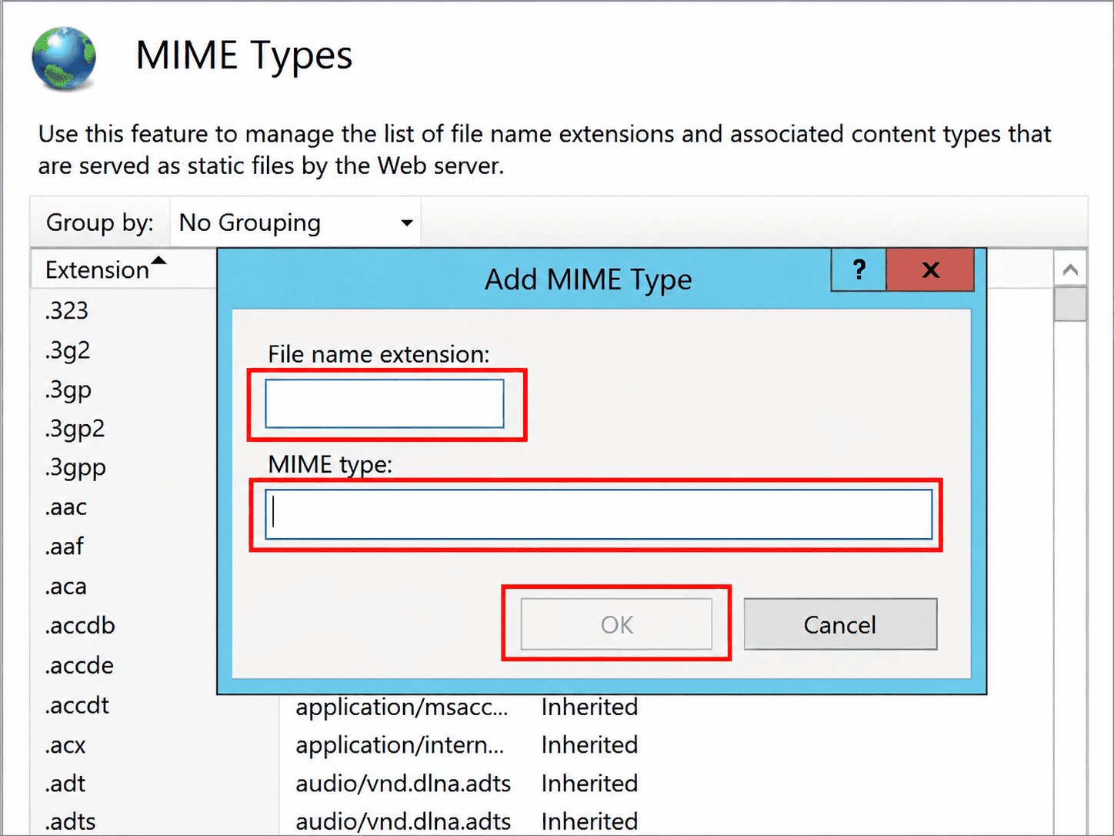Select the .aca extension row
This screenshot has width=1114, height=836.
point(65,587)
